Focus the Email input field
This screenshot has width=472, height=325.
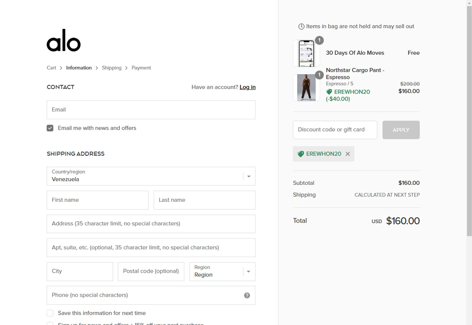pos(151,110)
